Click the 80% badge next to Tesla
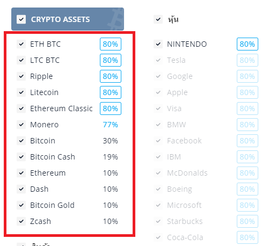The width and height of the screenshot is (269, 246). [248, 60]
